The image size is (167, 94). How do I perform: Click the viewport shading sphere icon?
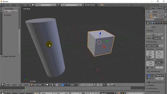coord(48,85)
